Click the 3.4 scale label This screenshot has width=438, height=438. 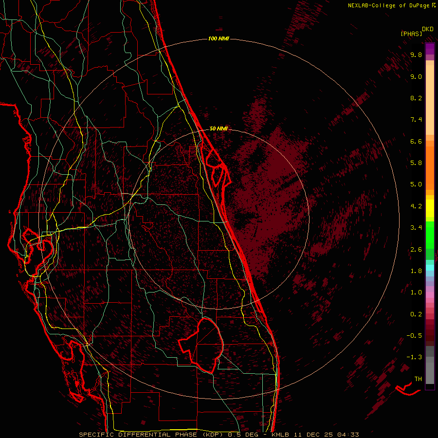[416, 228]
